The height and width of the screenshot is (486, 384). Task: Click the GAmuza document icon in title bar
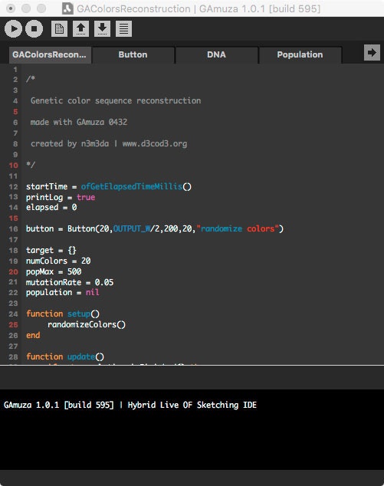67,8
